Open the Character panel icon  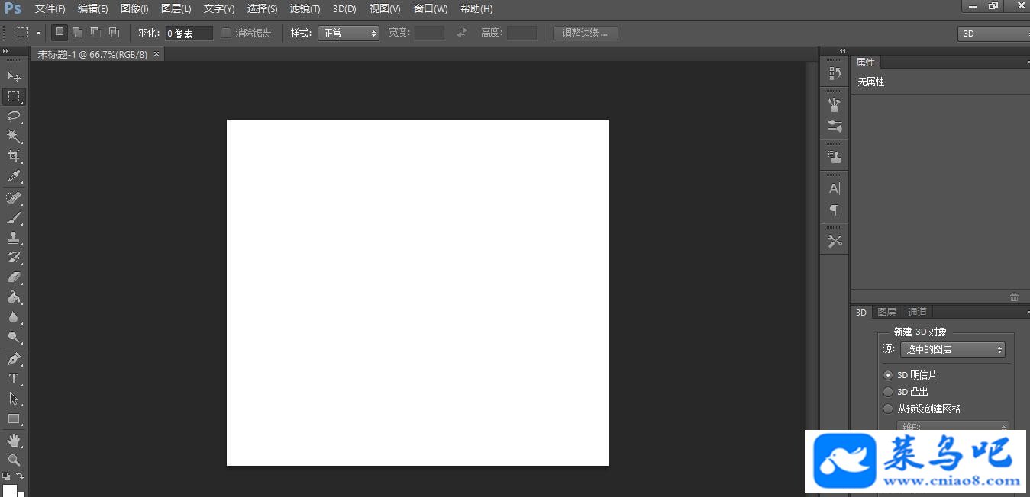[x=835, y=188]
